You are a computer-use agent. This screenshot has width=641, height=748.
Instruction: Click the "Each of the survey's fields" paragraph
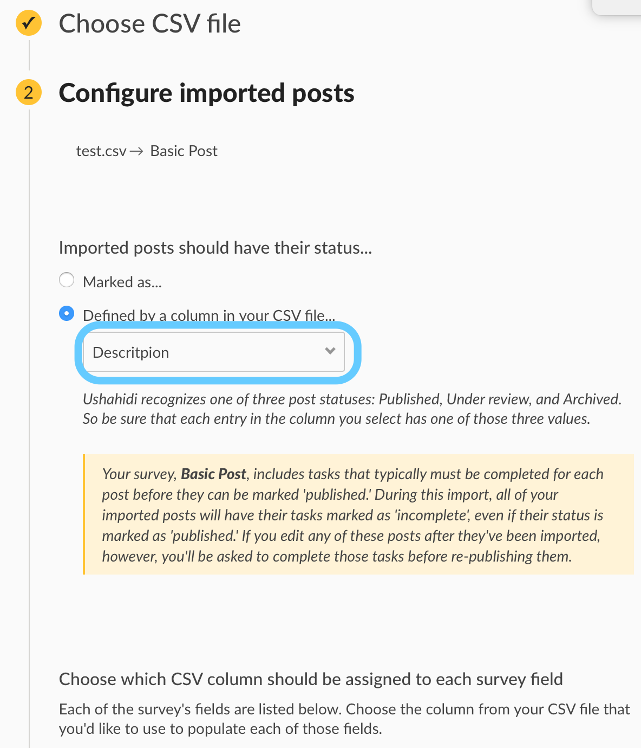pos(344,719)
